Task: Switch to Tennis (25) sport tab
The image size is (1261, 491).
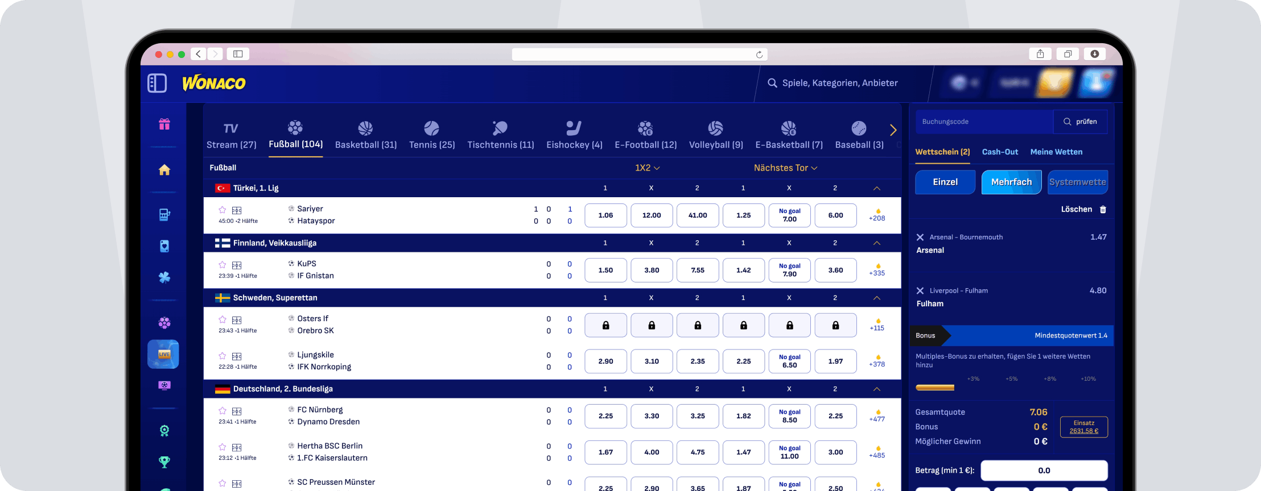Action: [x=432, y=136]
